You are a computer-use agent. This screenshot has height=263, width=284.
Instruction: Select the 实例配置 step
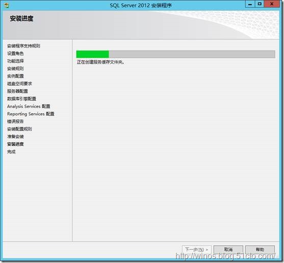pyautogui.click(x=15, y=76)
